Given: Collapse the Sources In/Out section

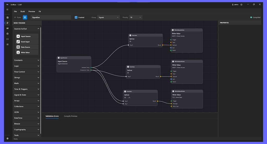Looking at the screenshot, I should click(x=26, y=29).
